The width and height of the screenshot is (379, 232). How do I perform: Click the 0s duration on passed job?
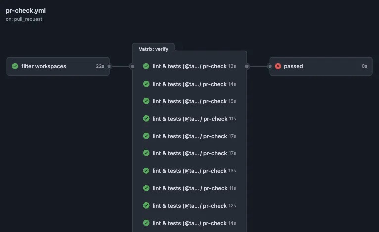pos(364,66)
